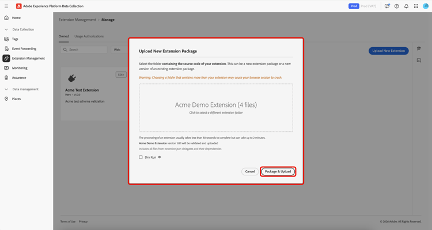Open the app switcher grid icon
Image resolution: width=432 pixels, height=230 pixels.
click(x=416, y=6)
